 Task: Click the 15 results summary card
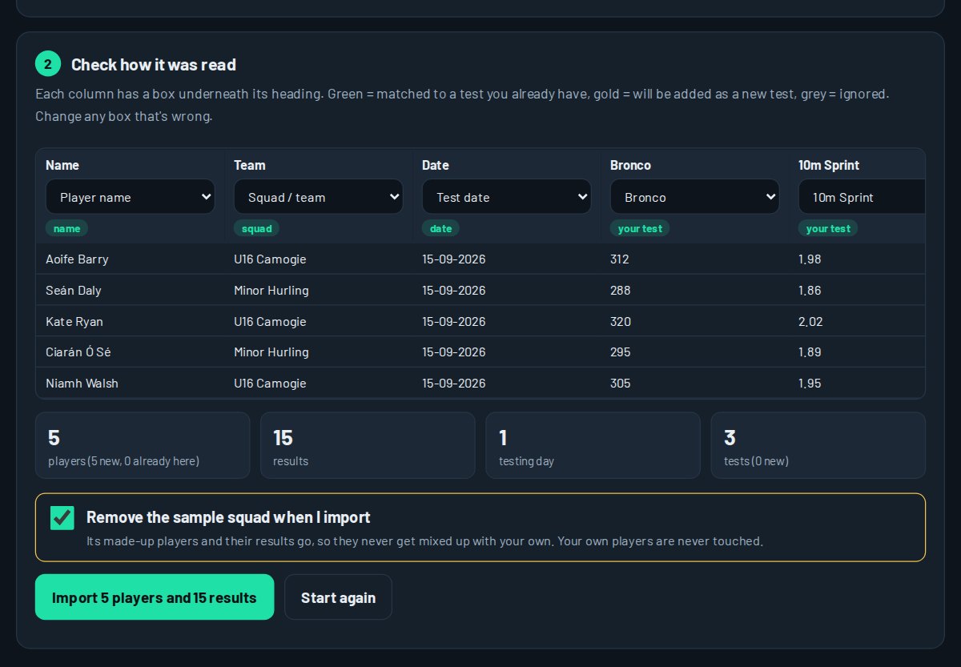(x=368, y=445)
